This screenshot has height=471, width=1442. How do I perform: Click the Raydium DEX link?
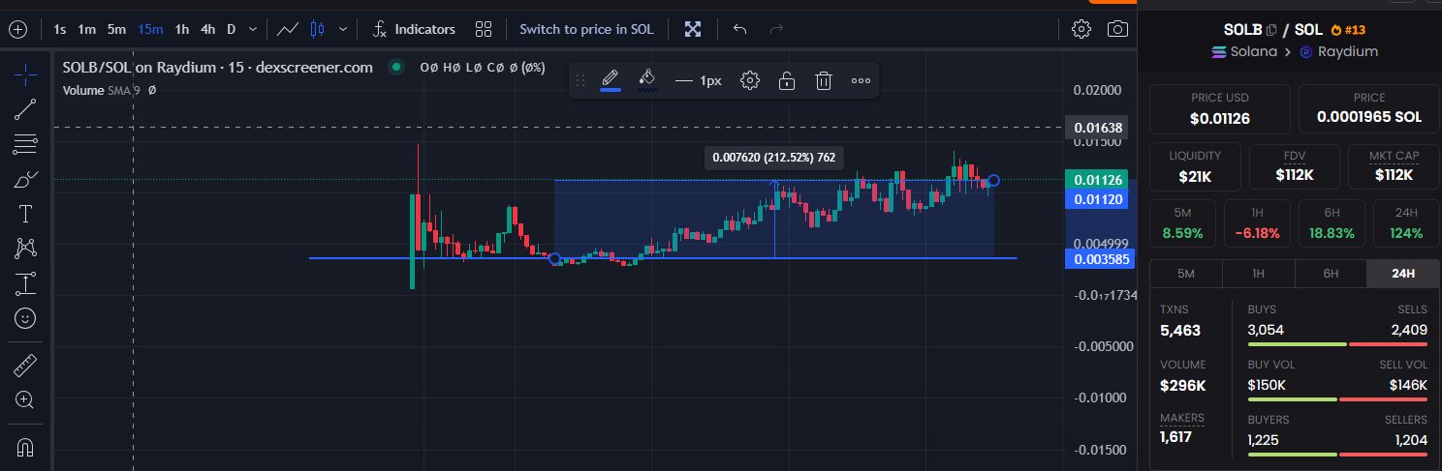pos(1338,52)
